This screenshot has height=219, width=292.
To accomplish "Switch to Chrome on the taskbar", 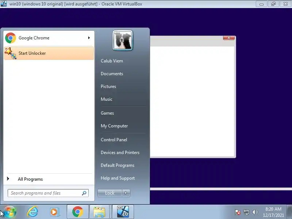I will pyautogui.click(x=78, y=212).
